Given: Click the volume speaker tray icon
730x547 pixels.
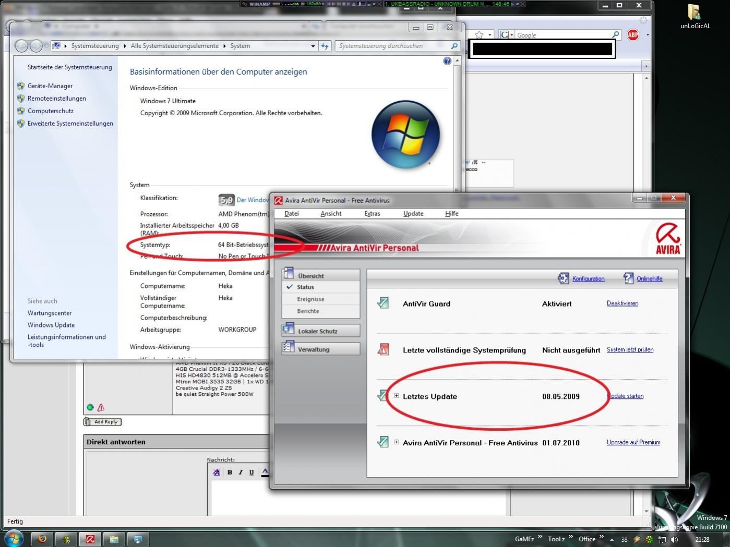Looking at the screenshot, I should [x=674, y=539].
